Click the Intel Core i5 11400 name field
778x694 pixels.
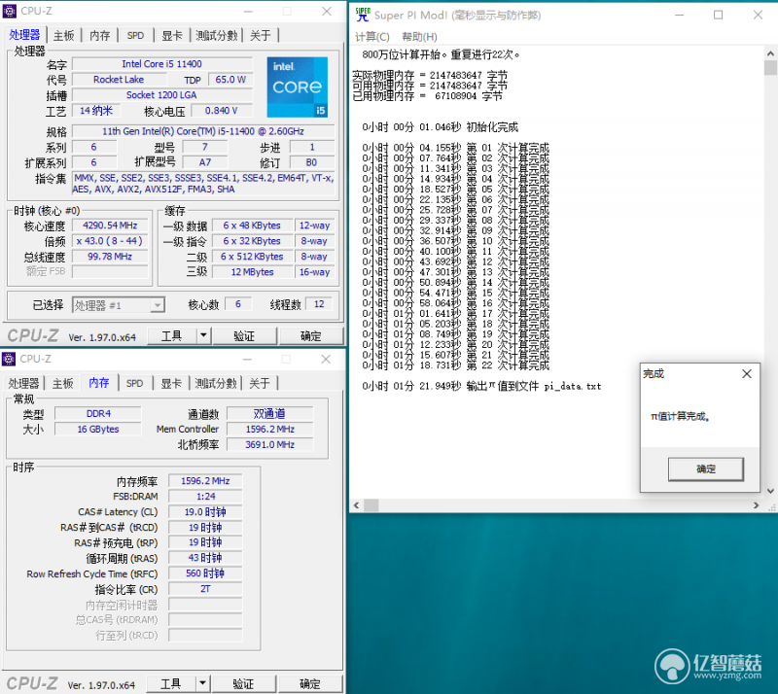pyautogui.click(x=162, y=64)
